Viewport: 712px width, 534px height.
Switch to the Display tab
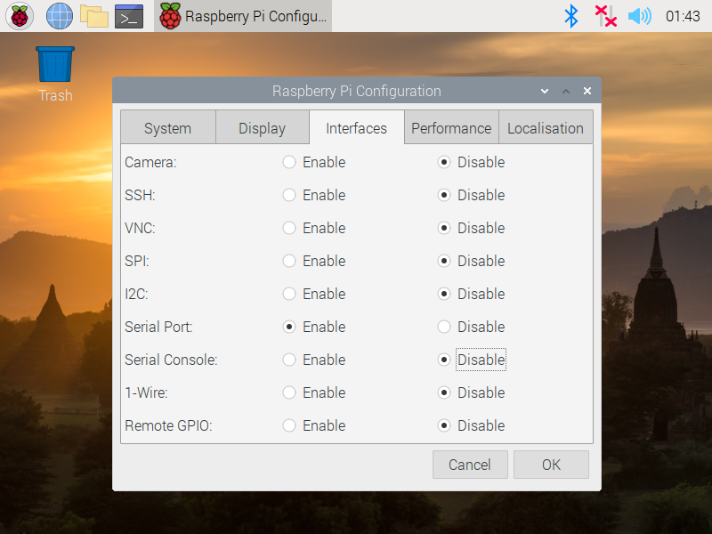pos(263,127)
